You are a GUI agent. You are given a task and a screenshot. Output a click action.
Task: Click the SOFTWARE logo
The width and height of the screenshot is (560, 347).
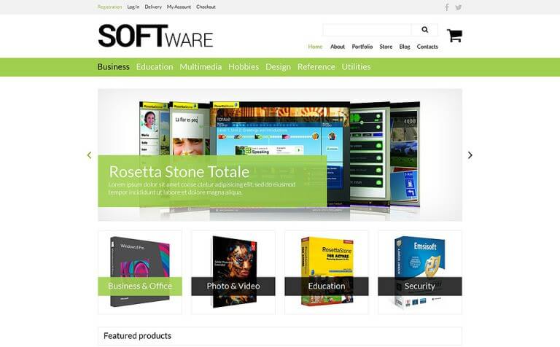click(x=155, y=36)
